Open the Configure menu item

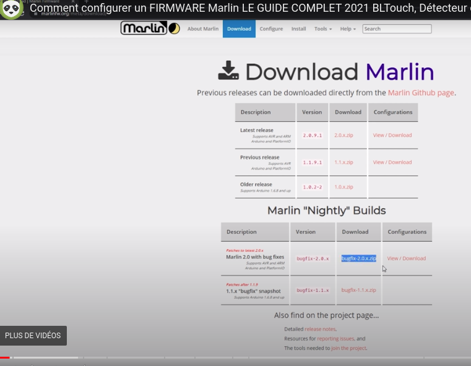(271, 29)
